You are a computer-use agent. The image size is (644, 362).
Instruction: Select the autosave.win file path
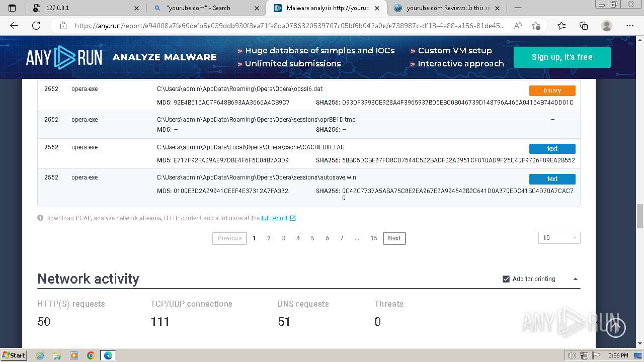coord(257,177)
